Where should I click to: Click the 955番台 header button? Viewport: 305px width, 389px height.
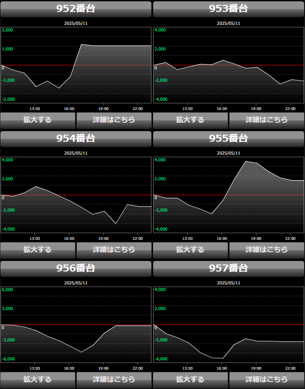[229, 139]
